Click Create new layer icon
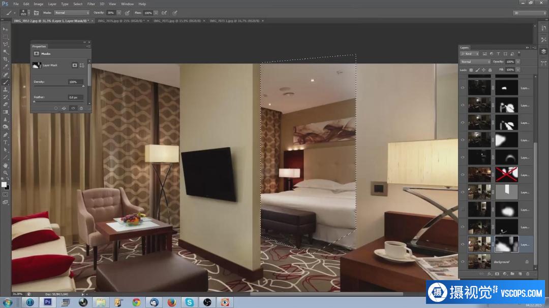 coord(520,274)
